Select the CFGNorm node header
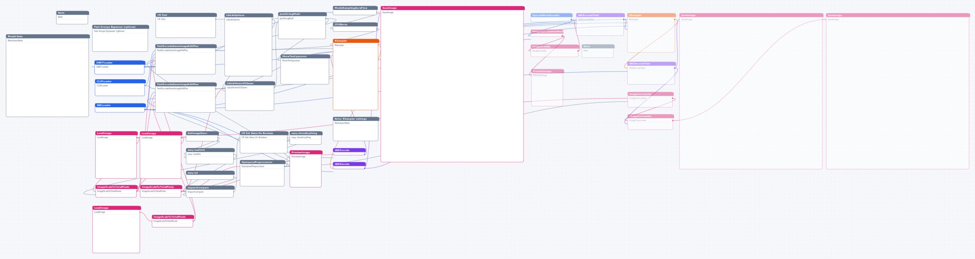Image resolution: width=975 pixels, height=259 pixels. pos(355,25)
